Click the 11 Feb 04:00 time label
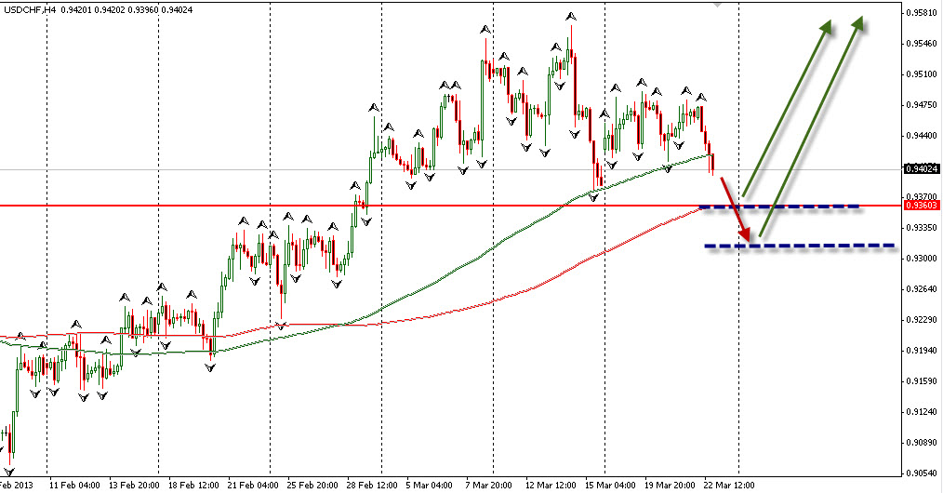The image size is (943, 493). (x=75, y=486)
